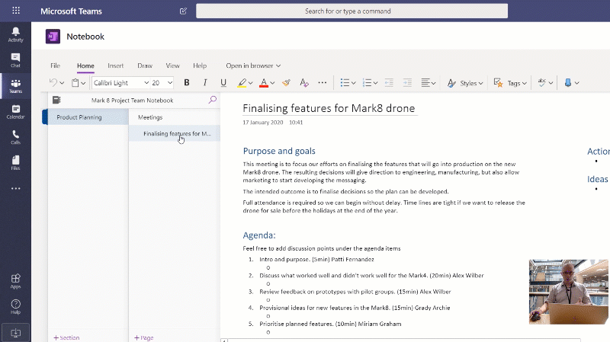The width and height of the screenshot is (610, 342).
Task: Expand the Paste options arrow
Action: [83, 83]
